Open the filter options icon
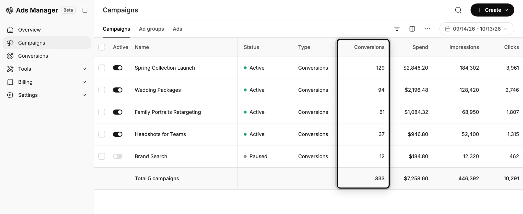 [x=397, y=29]
